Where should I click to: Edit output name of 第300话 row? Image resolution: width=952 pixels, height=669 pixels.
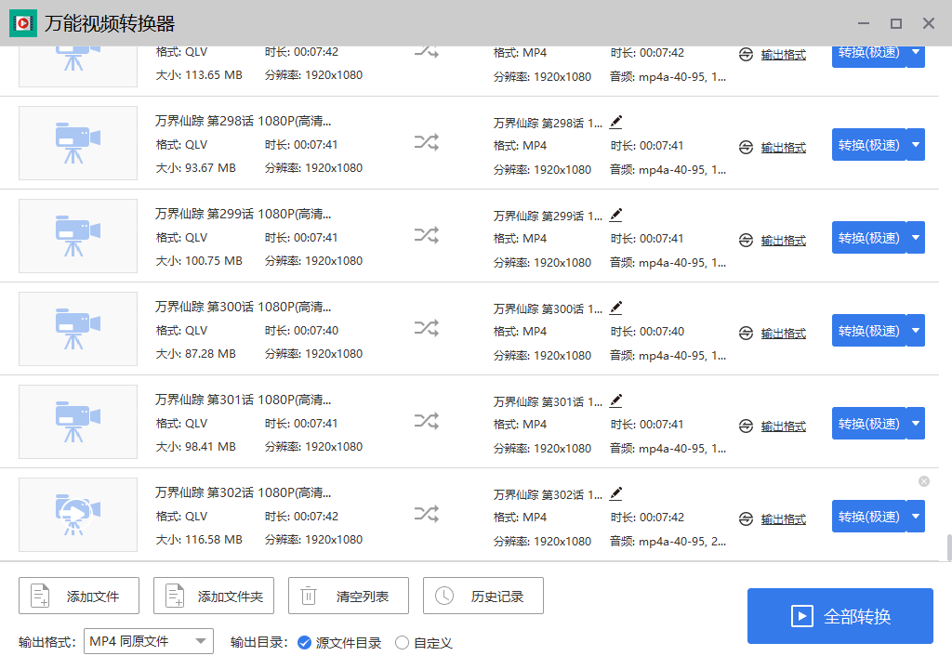[x=615, y=308]
